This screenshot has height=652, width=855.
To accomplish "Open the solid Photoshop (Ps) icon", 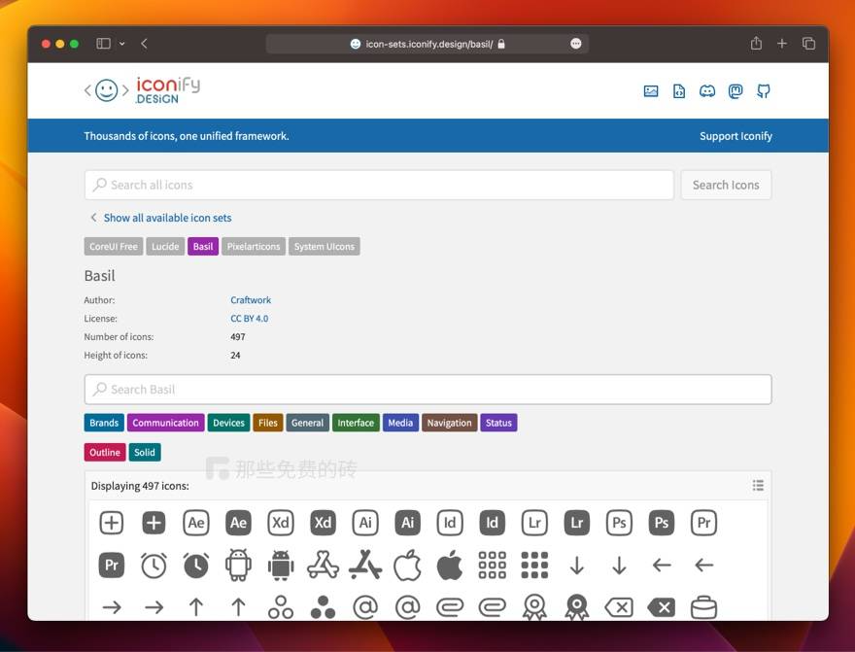I will point(662,523).
